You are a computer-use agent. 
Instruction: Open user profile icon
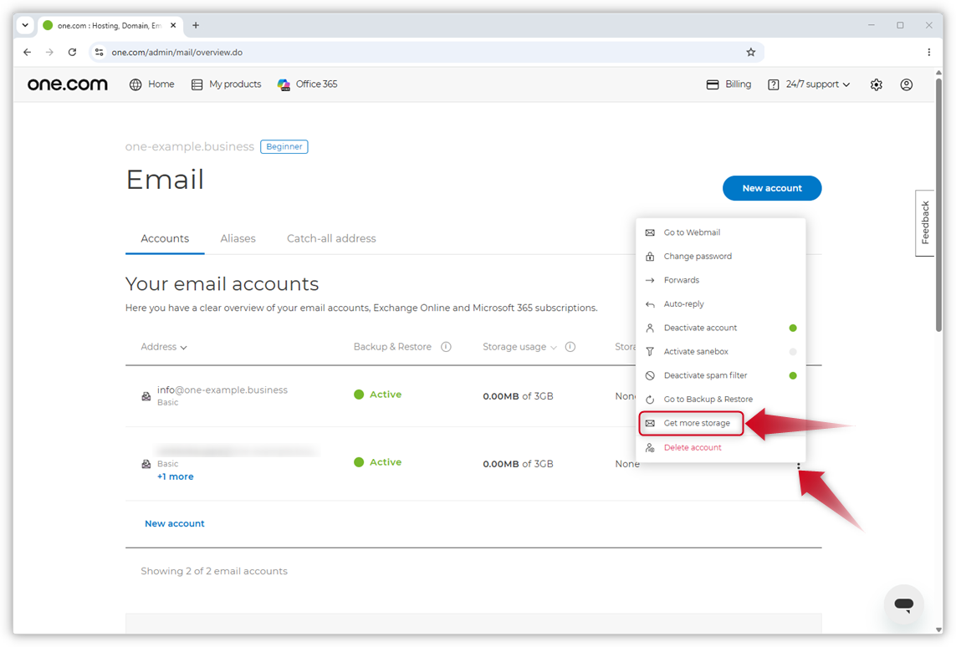click(907, 84)
